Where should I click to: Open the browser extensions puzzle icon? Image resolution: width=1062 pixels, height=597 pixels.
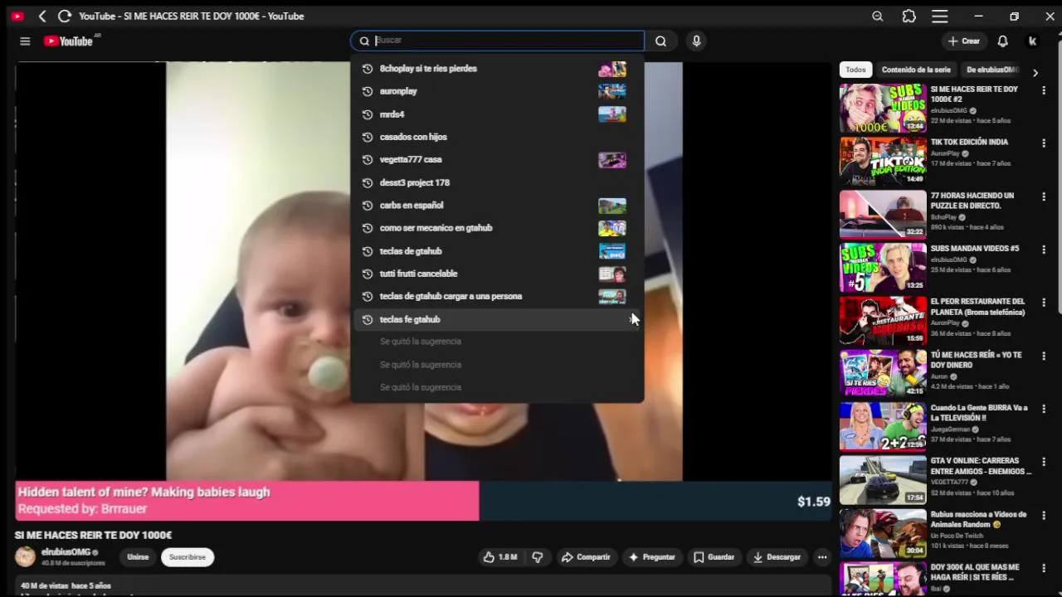909,16
